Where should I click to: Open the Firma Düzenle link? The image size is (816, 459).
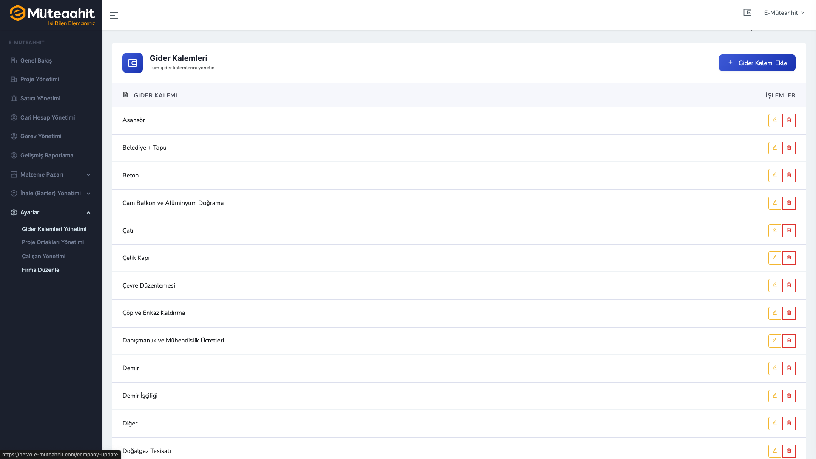[40, 270]
